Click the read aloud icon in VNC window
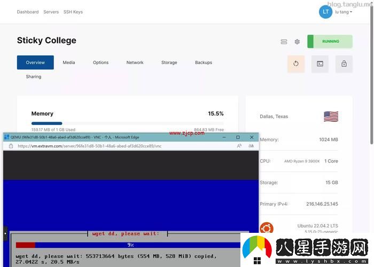 point(239,146)
